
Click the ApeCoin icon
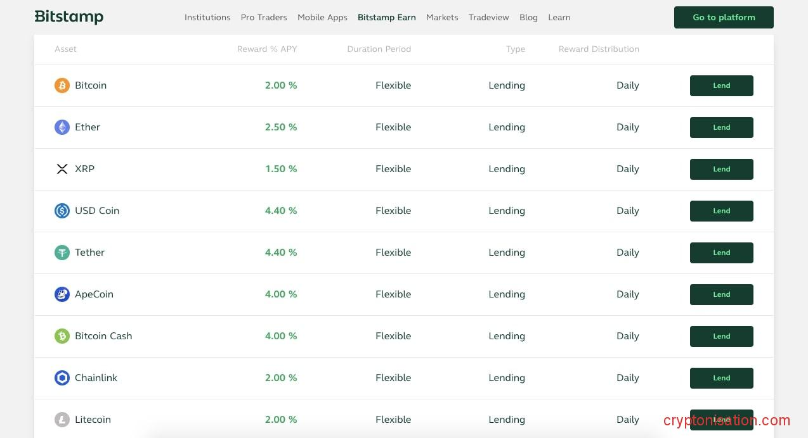click(62, 294)
